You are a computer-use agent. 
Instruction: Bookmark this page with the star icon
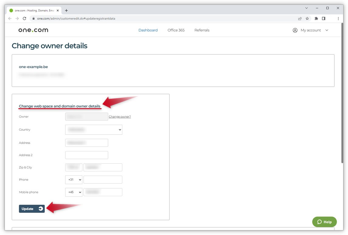click(307, 18)
